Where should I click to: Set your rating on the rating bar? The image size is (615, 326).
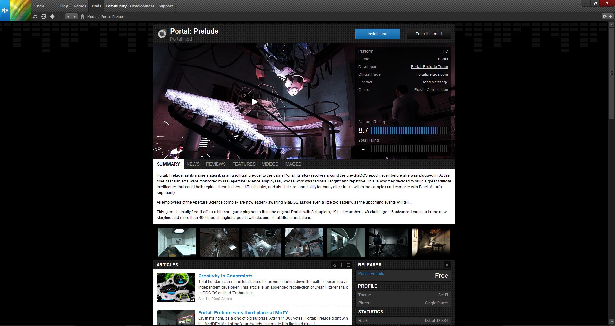(408, 149)
